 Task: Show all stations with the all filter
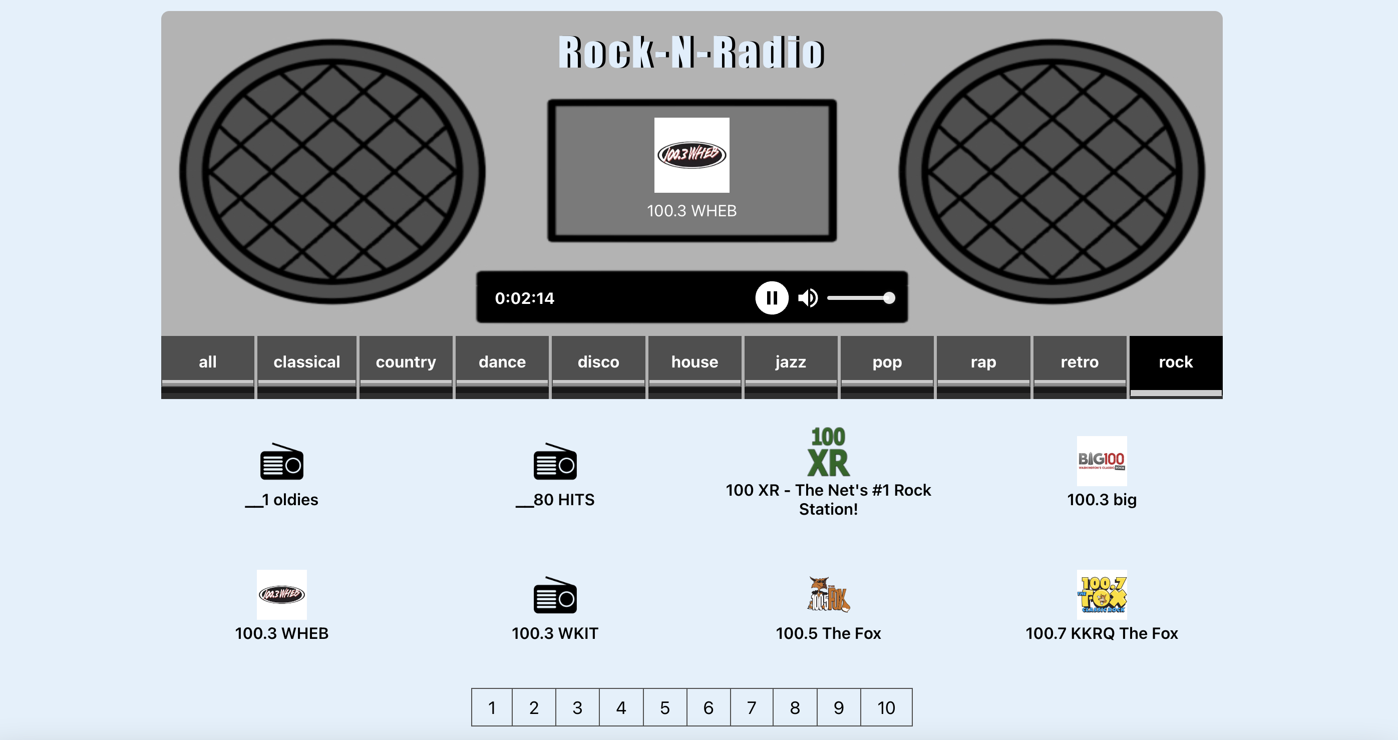pyautogui.click(x=208, y=361)
